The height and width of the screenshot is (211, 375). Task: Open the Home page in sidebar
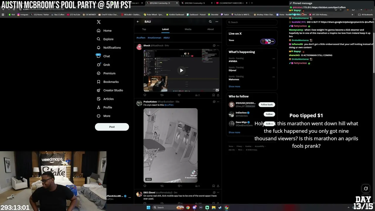click(x=104, y=30)
